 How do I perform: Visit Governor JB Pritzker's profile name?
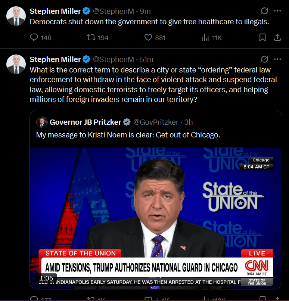[x=86, y=122]
